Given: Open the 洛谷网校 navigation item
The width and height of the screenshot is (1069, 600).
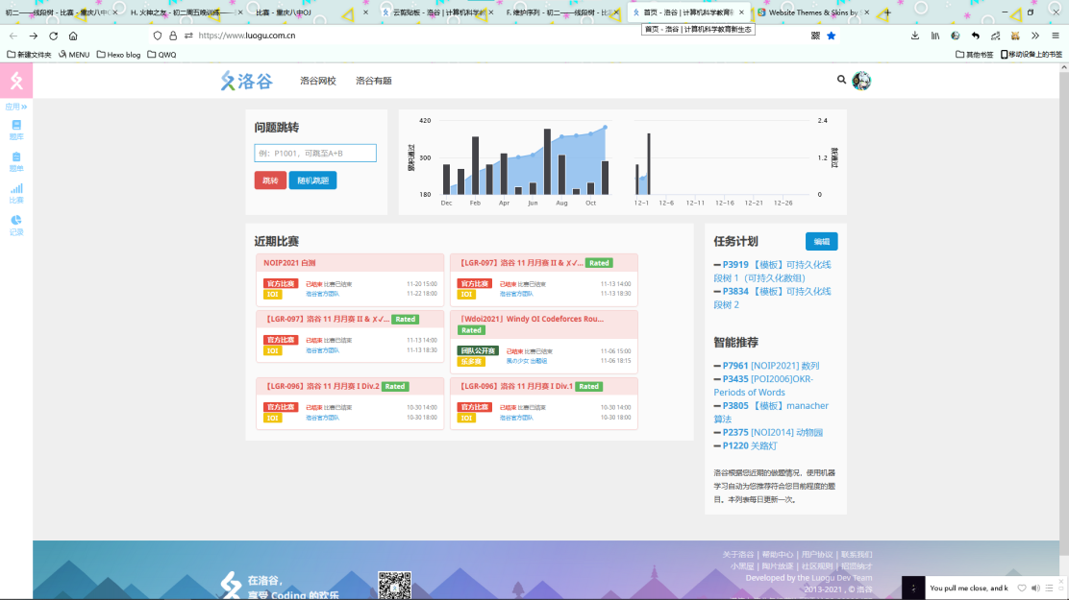Looking at the screenshot, I should coord(317,82).
